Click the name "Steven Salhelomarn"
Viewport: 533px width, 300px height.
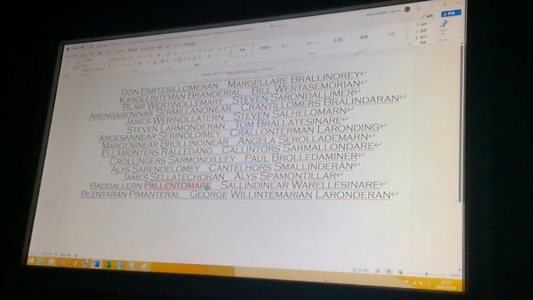tap(290, 113)
